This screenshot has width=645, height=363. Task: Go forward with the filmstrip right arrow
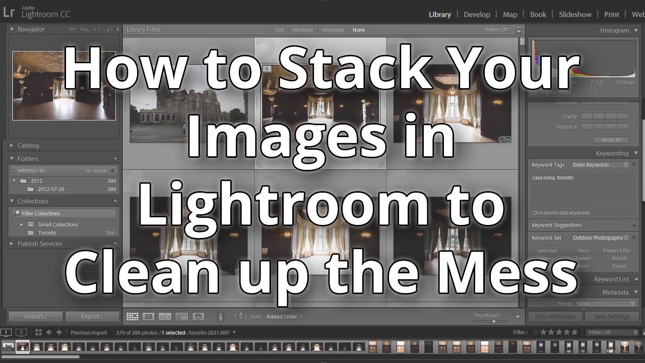click(x=59, y=332)
